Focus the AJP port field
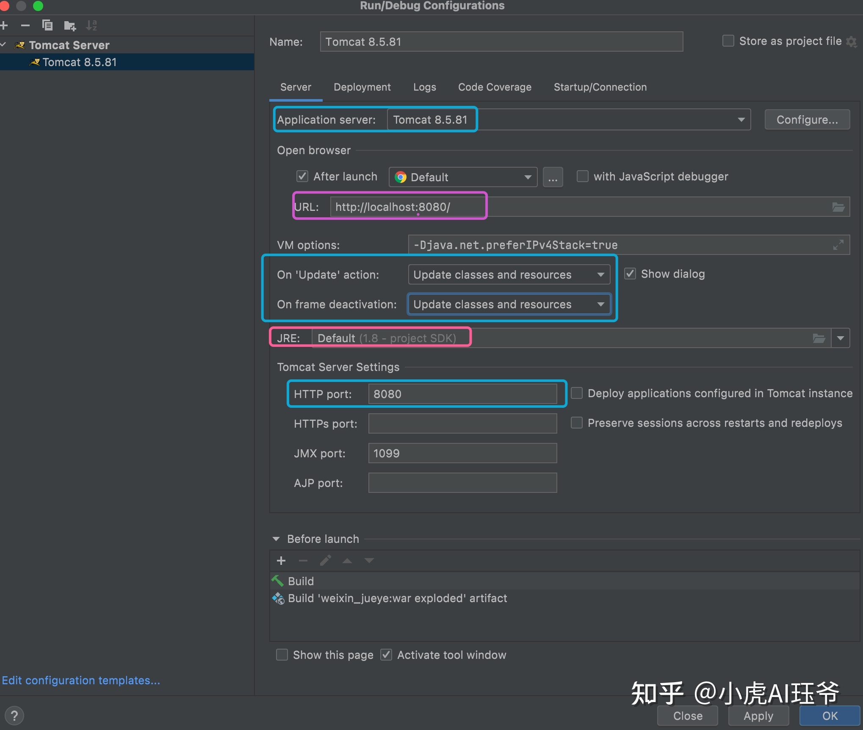 coord(462,483)
